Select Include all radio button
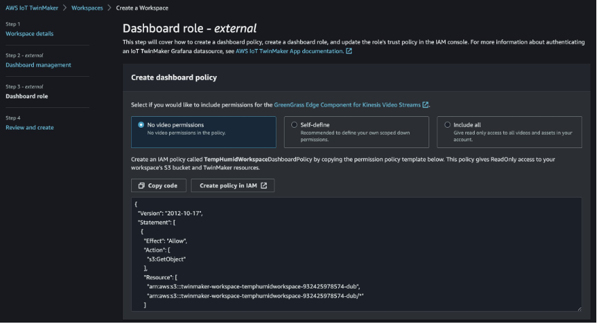 click(x=448, y=124)
